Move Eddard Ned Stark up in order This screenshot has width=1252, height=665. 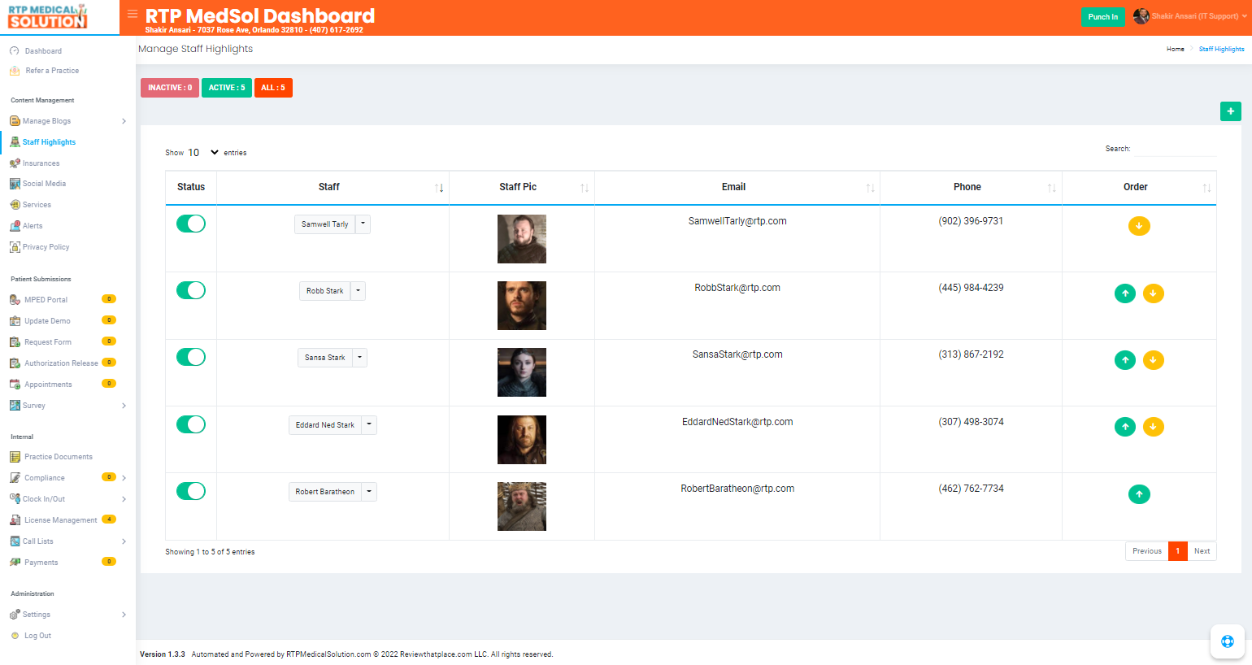[x=1125, y=427]
